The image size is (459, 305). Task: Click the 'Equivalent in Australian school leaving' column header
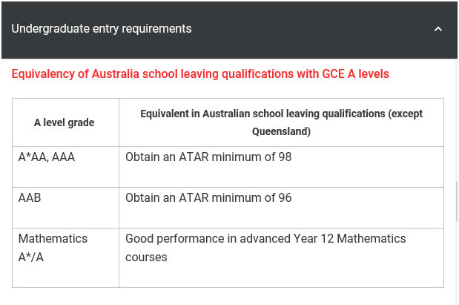tap(281, 122)
